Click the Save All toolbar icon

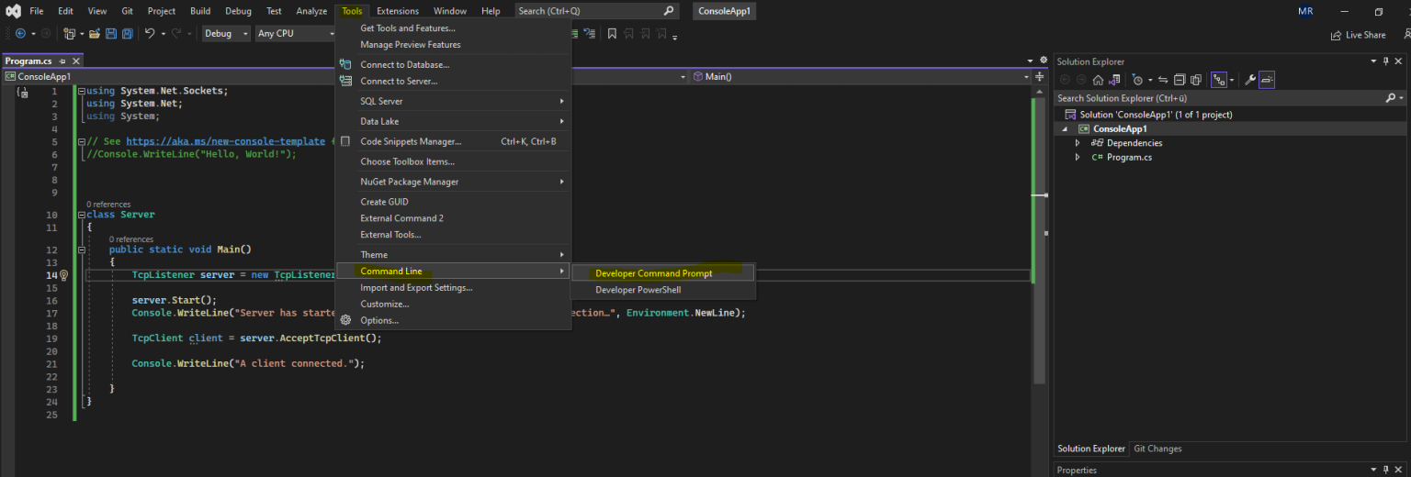tap(126, 34)
